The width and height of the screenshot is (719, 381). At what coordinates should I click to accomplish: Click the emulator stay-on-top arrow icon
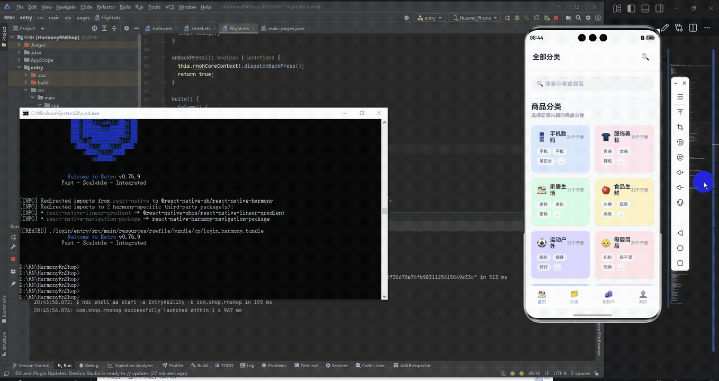click(680, 112)
